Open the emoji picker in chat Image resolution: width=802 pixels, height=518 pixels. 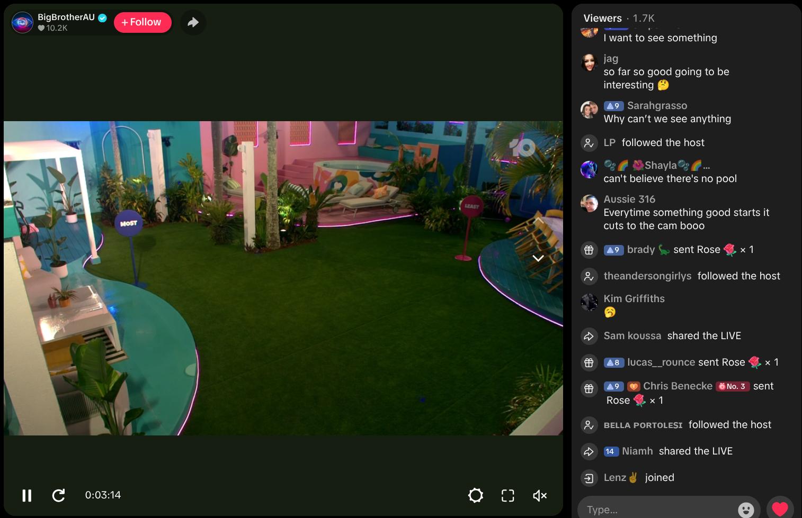click(x=746, y=510)
